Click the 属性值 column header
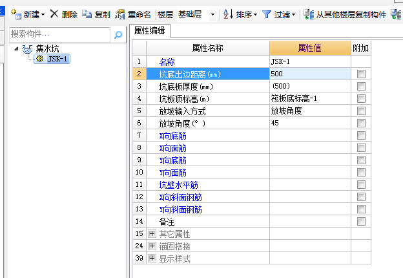This screenshot has width=403, height=278. (x=310, y=48)
